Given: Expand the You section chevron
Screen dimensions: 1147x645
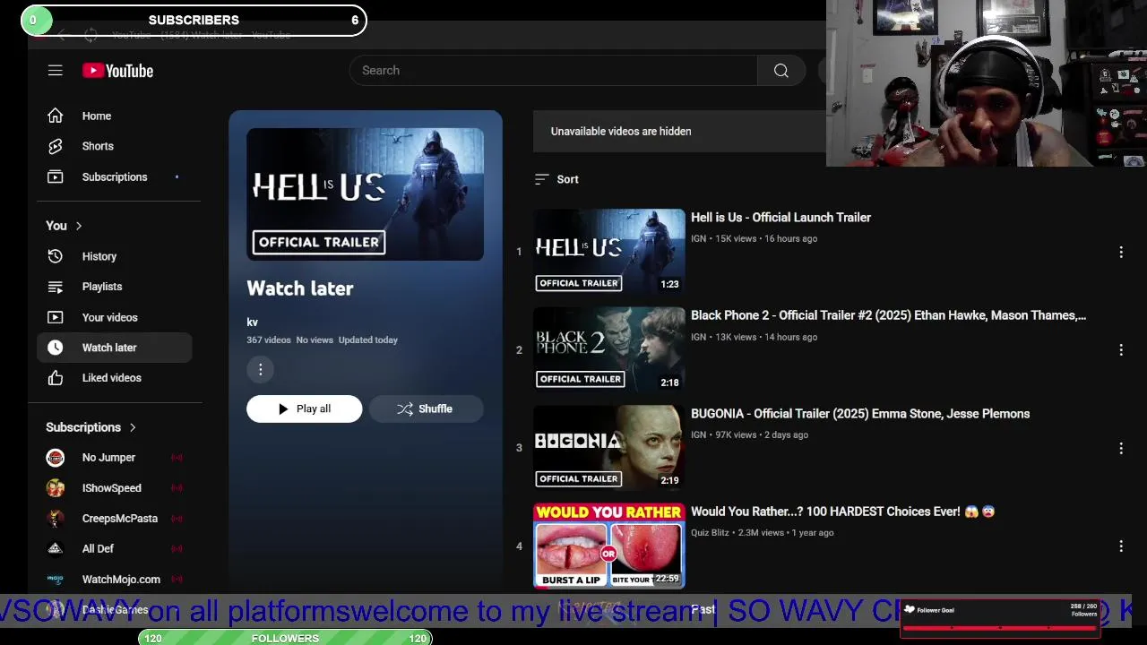Looking at the screenshot, I should point(79,226).
